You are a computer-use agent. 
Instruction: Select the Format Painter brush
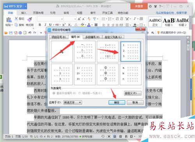coord(30,19)
